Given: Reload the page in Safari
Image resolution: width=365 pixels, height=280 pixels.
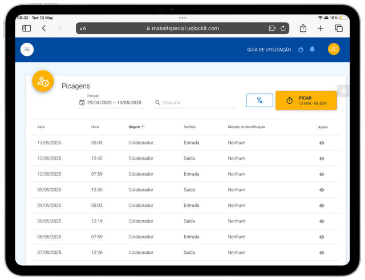Looking at the screenshot, I should [x=283, y=29].
